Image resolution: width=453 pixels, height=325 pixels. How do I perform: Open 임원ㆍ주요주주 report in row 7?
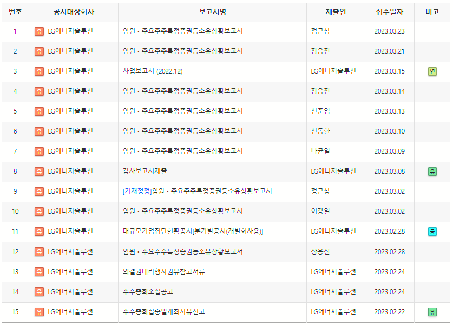point(182,151)
